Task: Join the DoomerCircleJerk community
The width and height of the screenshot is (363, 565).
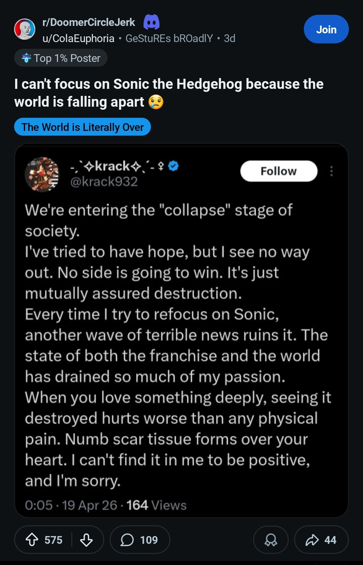Action: click(x=326, y=29)
